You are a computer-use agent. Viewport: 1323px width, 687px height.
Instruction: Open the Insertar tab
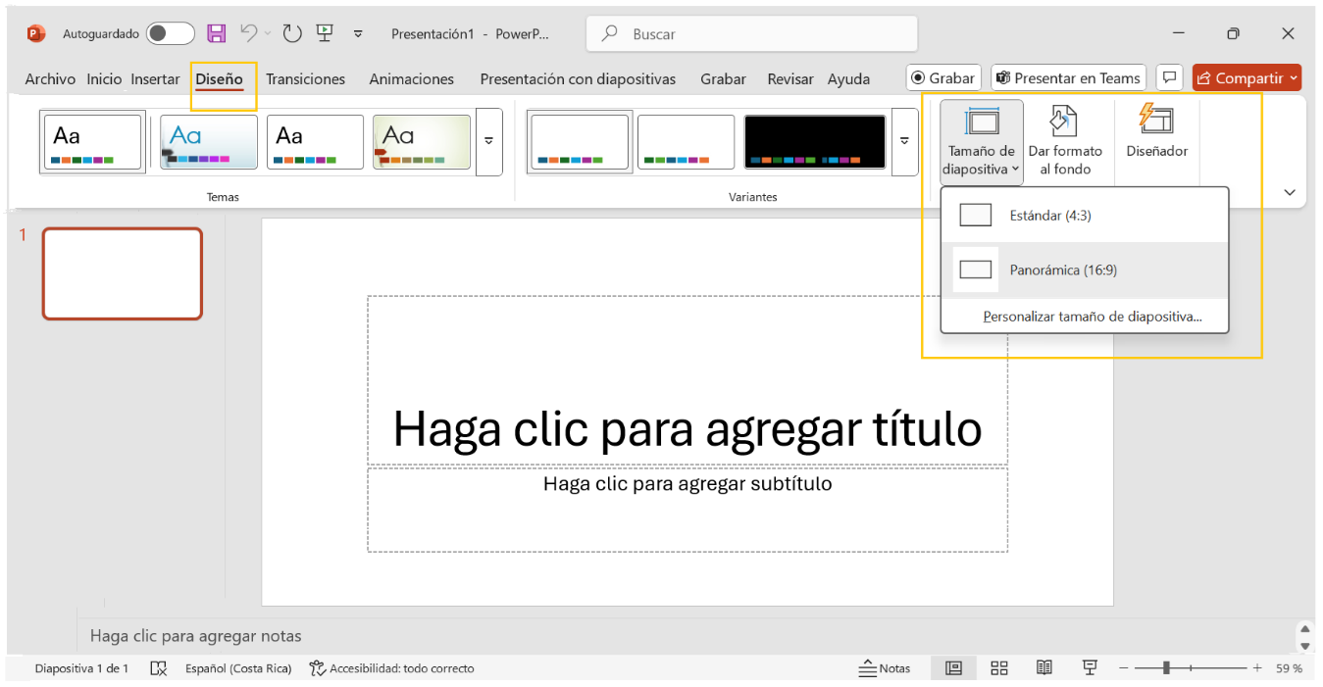coord(155,79)
